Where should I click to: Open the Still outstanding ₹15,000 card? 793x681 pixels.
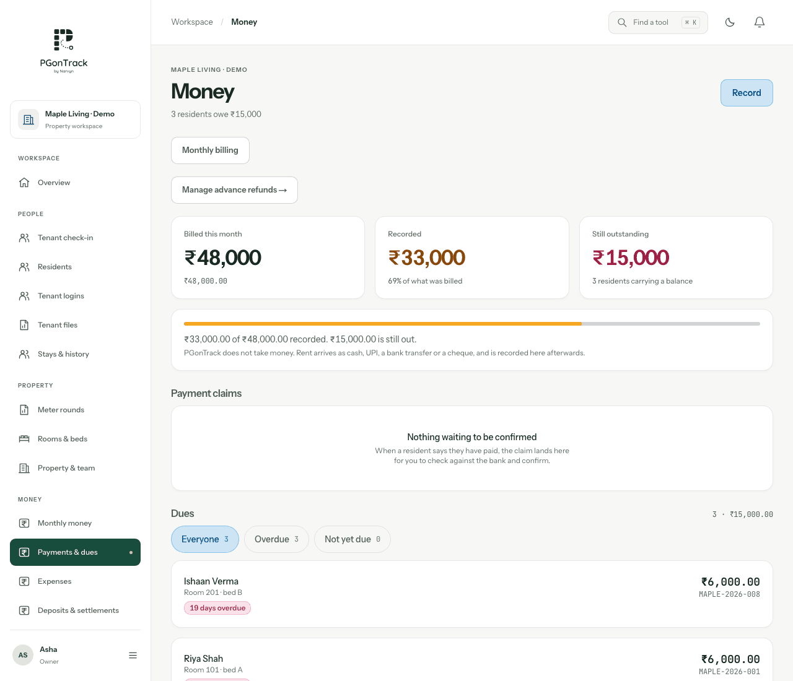pos(676,258)
